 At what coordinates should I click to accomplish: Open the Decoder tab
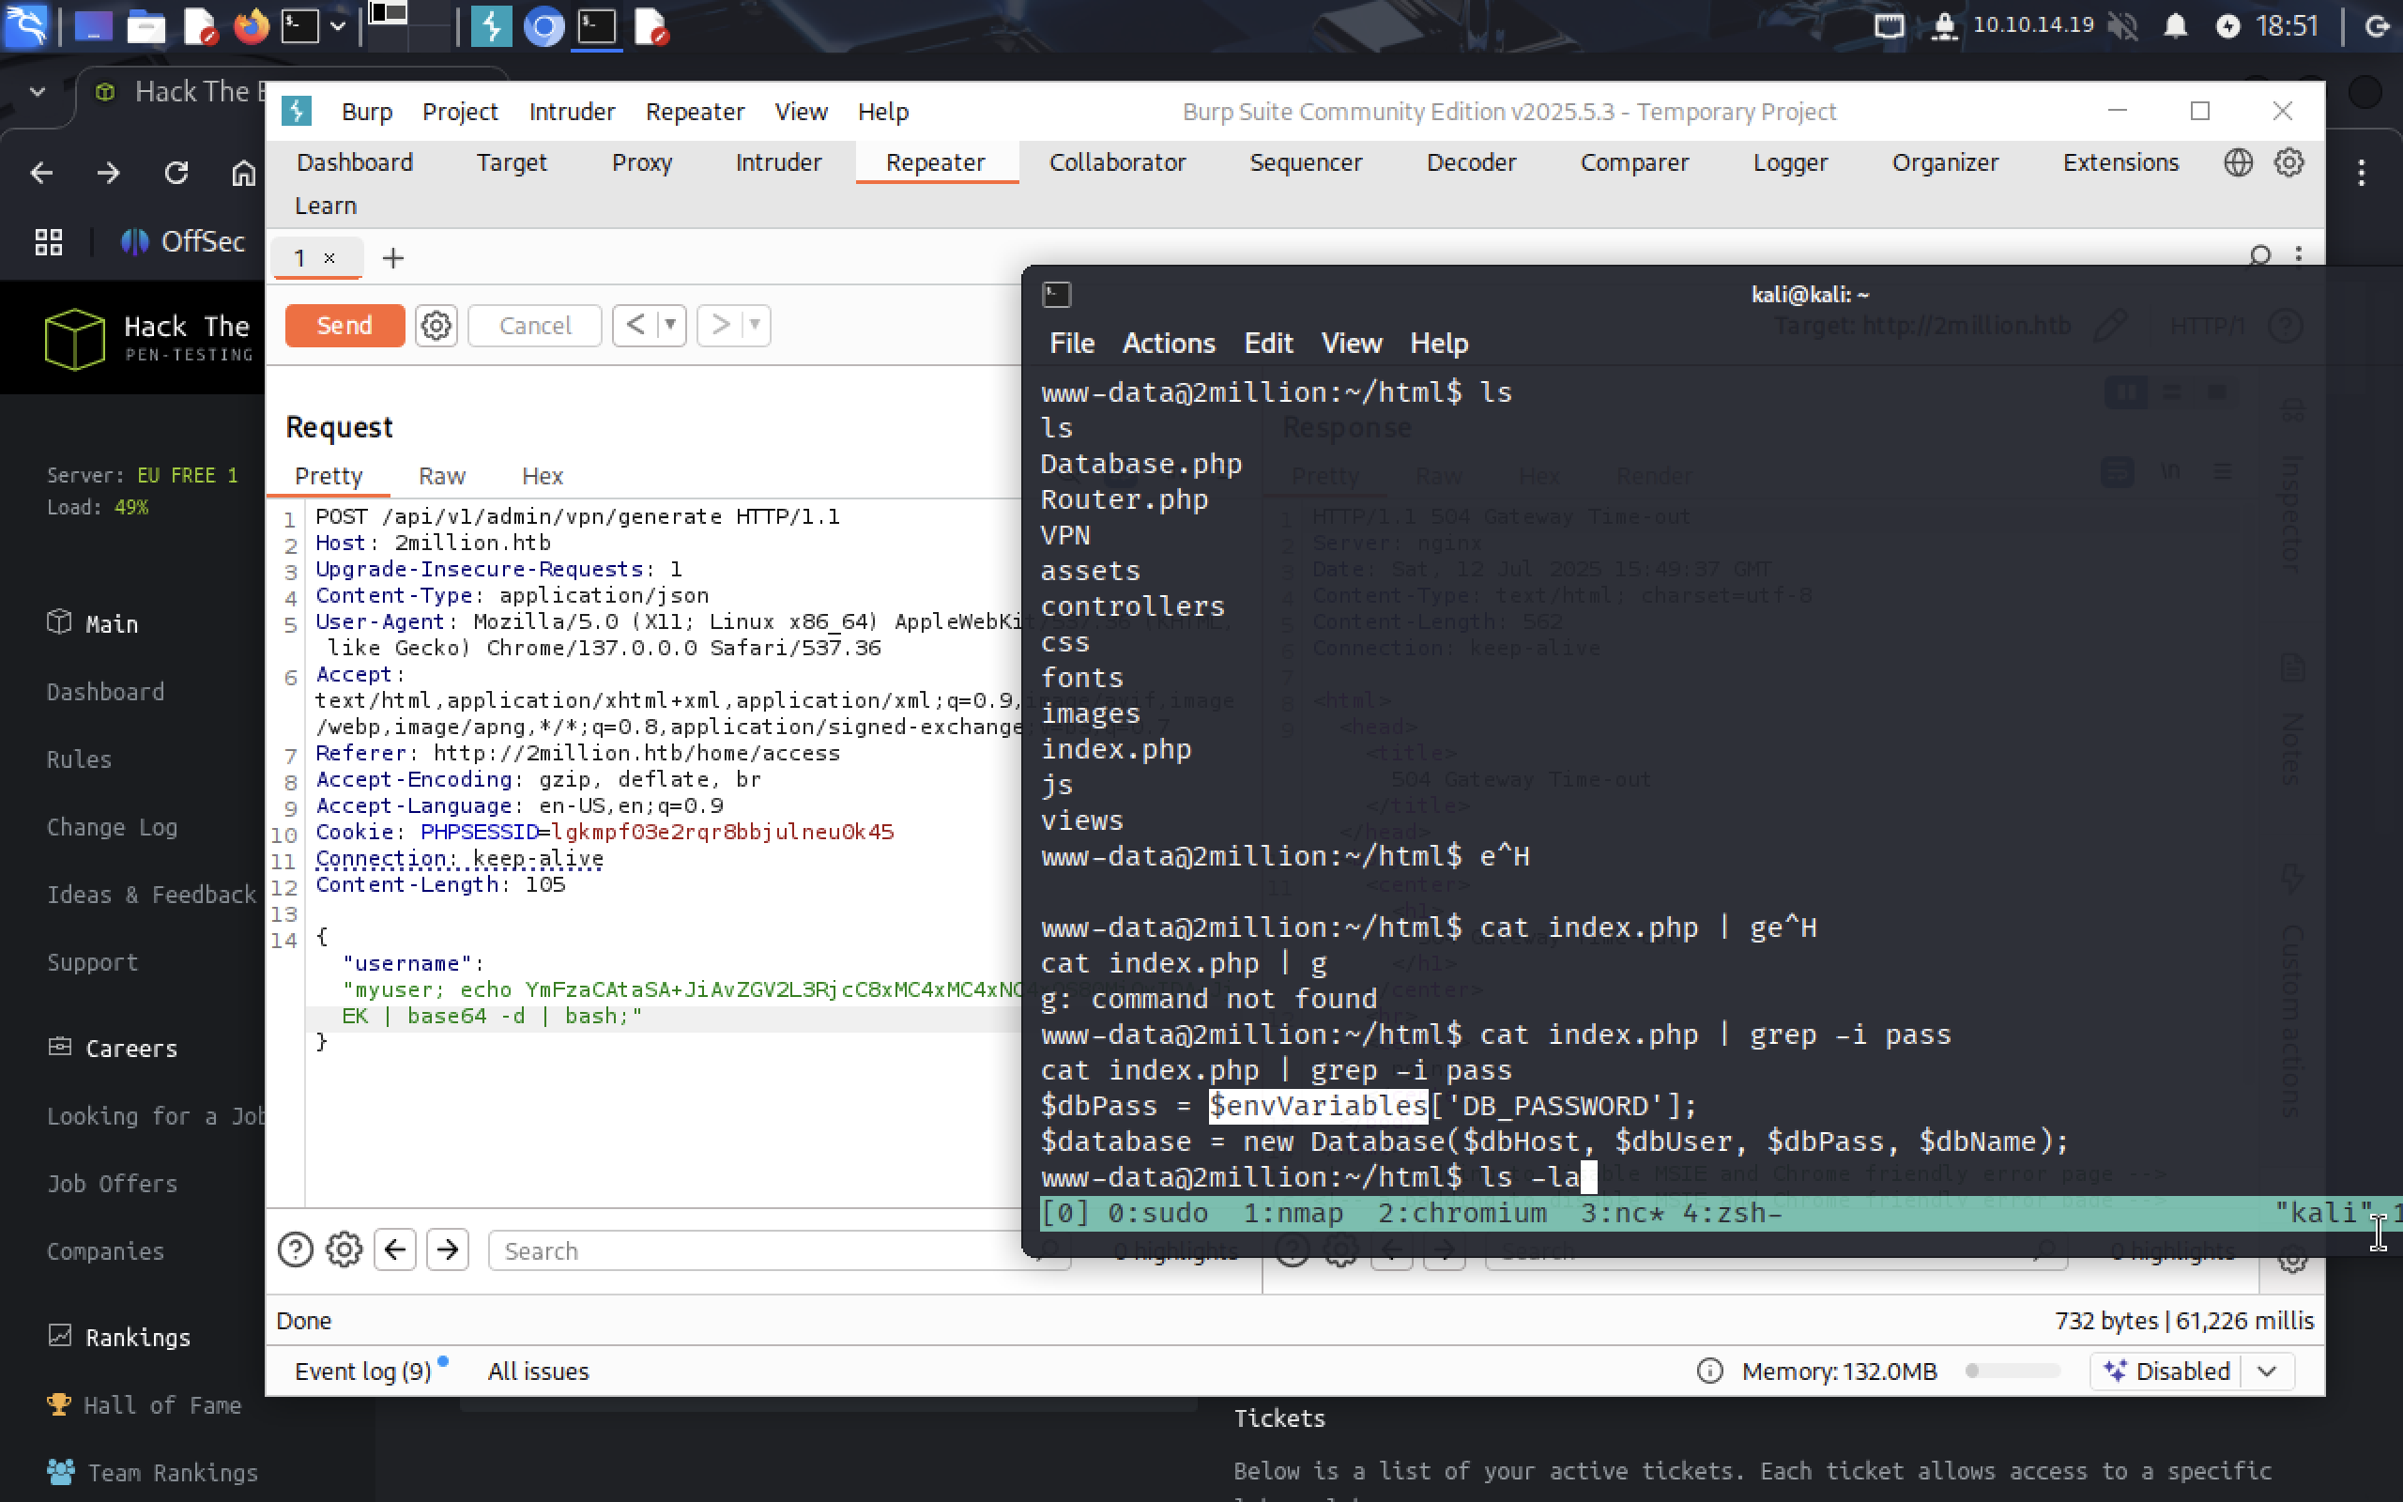click(1471, 161)
